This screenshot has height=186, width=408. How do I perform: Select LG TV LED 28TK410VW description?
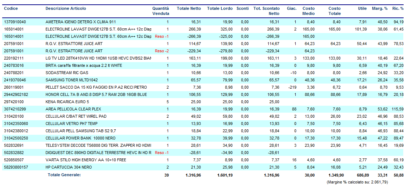click(98, 58)
